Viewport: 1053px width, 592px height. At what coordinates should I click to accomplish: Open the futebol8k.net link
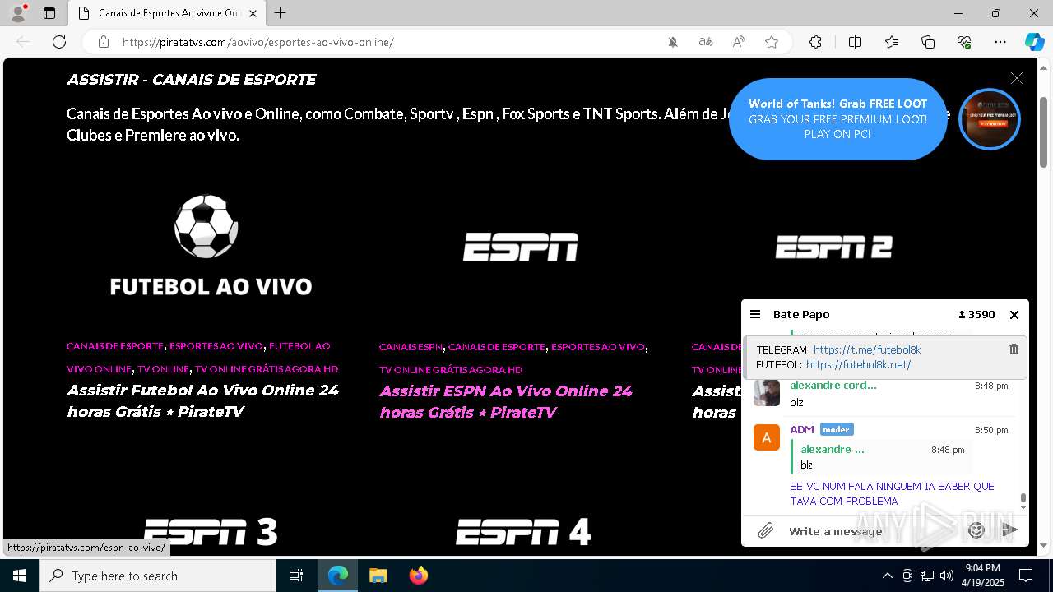(x=858, y=364)
